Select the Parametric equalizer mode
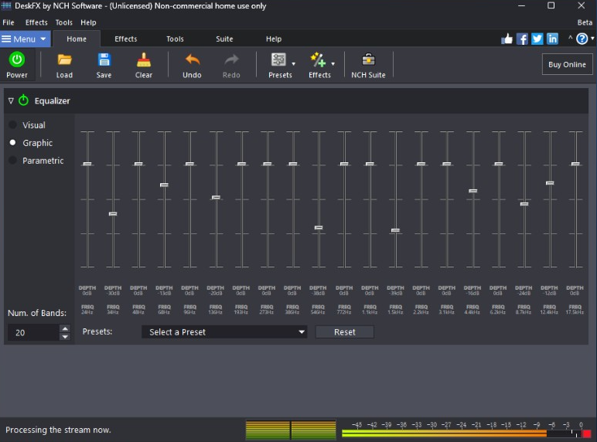Viewport: 597px width, 442px height. coord(12,161)
